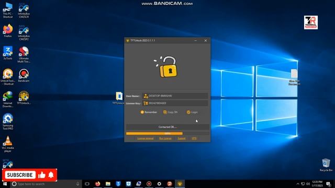Click inside the License Key field
Image resolution: width=335 pixels, height=188 pixels.
click(x=175, y=103)
